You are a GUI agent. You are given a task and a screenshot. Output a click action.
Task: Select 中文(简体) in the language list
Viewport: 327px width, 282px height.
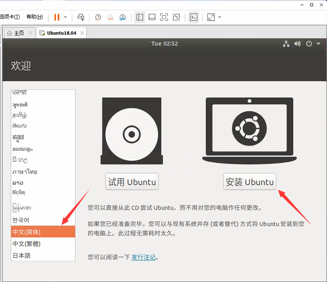point(43,232)
